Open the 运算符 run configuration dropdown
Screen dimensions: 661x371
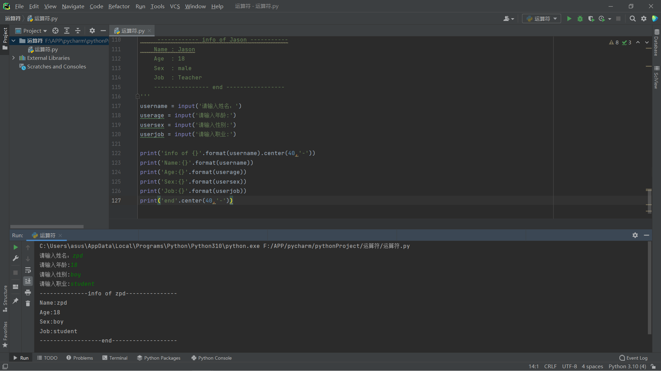[542, 19]
